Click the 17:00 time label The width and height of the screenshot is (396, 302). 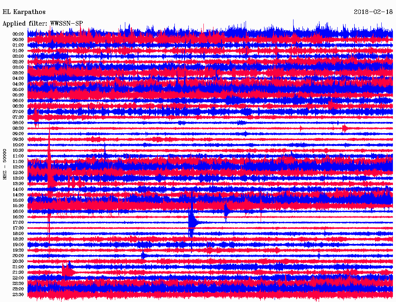18,223
